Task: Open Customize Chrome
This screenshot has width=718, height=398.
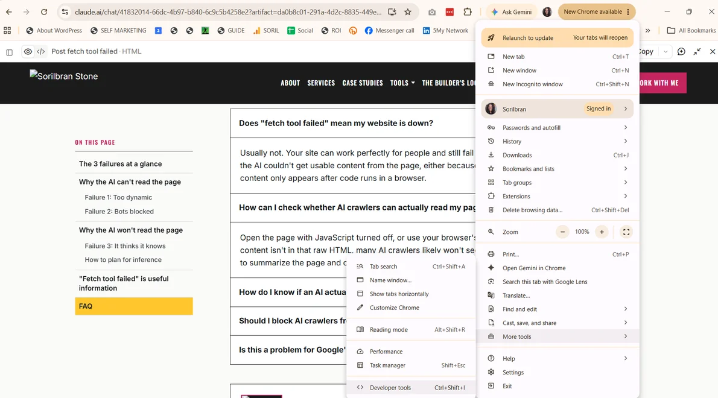Action: pyautogui.click(x=411, y=308)
